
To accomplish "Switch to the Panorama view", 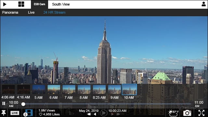I will click(10, 12).
